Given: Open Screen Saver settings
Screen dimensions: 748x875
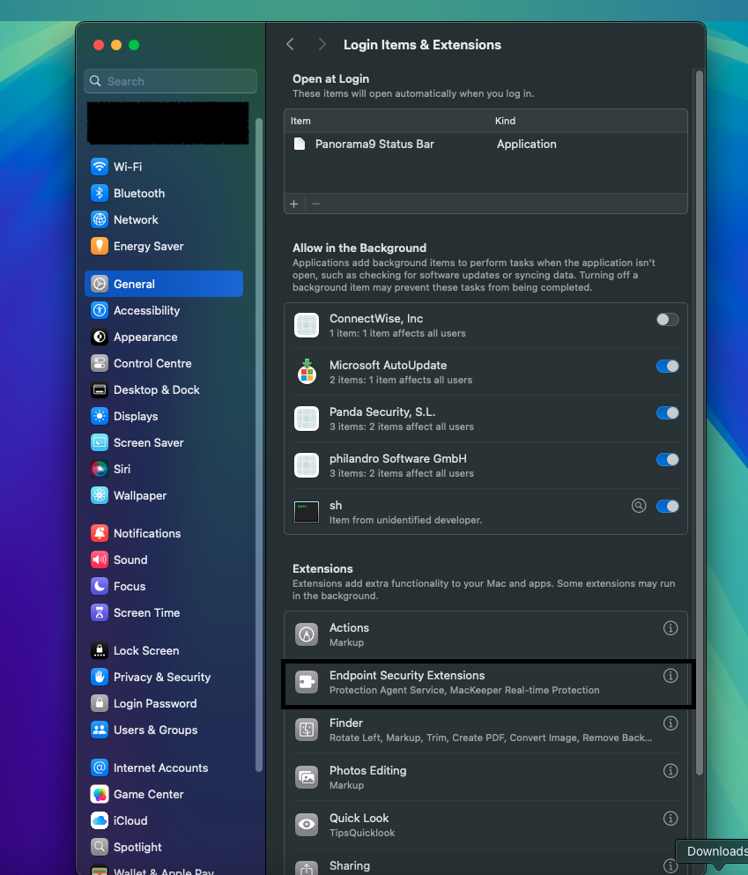Looking at the screenshot, I should [x=164, y=442].
